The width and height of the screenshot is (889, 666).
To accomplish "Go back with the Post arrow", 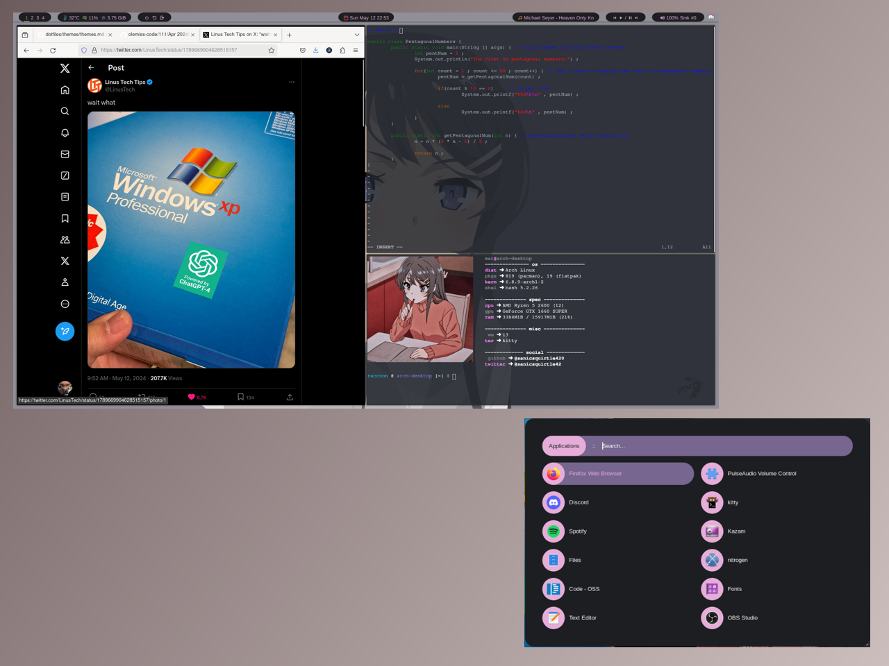I will click(x=91, y=68).
